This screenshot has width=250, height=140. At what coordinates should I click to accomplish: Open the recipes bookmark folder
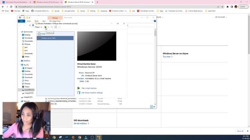click(x=55, y=11)
